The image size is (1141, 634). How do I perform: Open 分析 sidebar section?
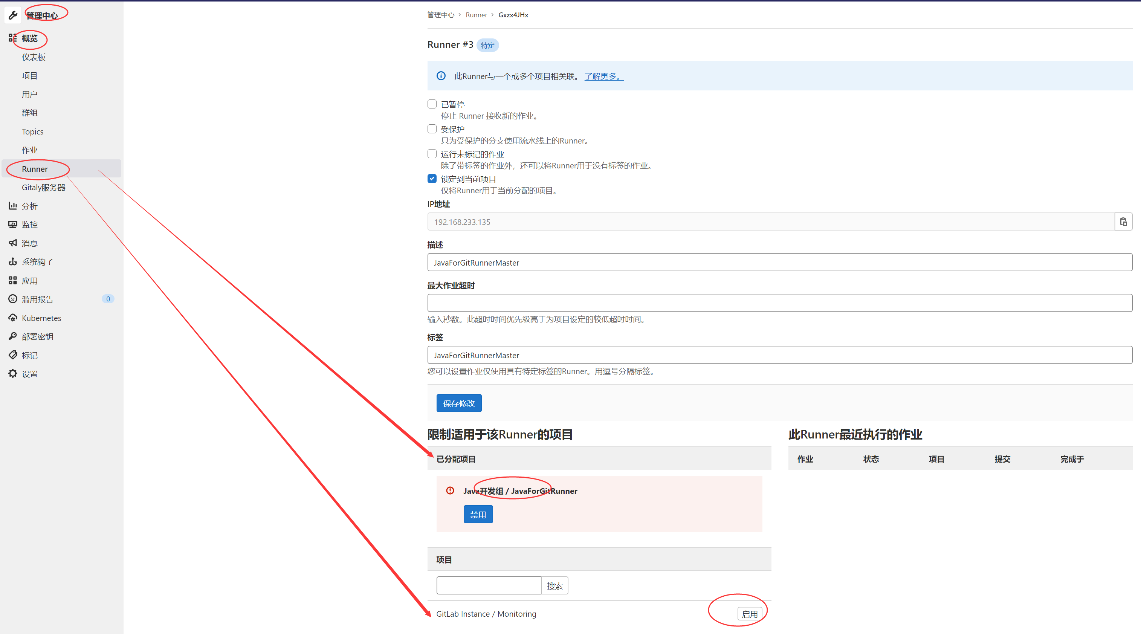tap(30, 206)
